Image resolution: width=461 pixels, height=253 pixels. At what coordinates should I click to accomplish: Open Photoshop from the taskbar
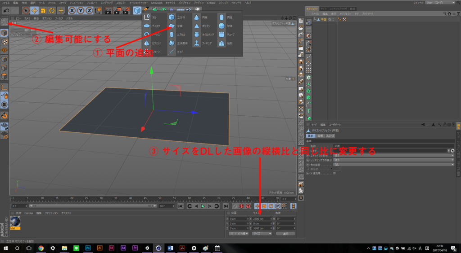[x=88, y=248]
